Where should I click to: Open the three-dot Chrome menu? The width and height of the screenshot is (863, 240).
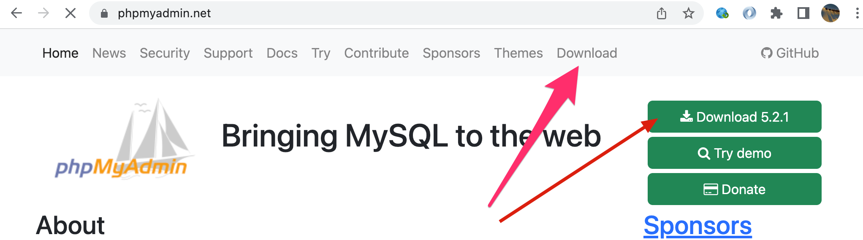click(857, 13)
